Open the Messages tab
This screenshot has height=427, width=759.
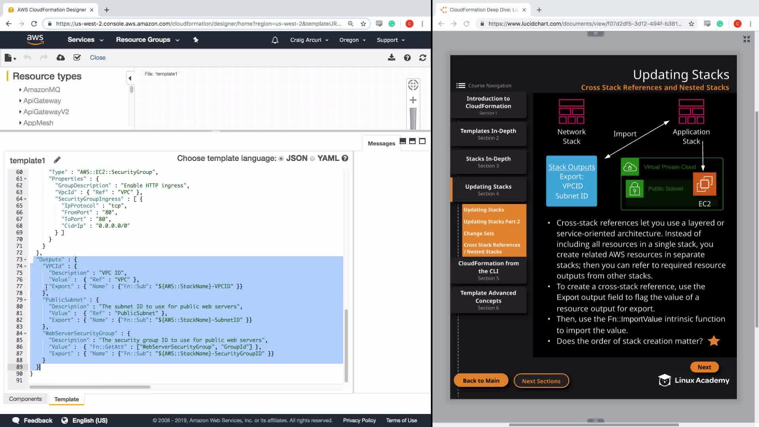click(x=381, y=144)
